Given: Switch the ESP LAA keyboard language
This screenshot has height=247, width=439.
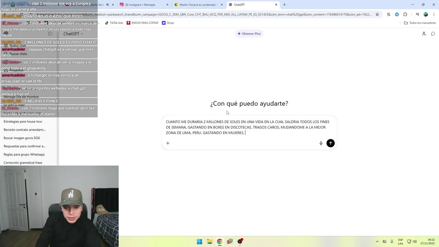Looking at the screenshot, I should [401, 242].
